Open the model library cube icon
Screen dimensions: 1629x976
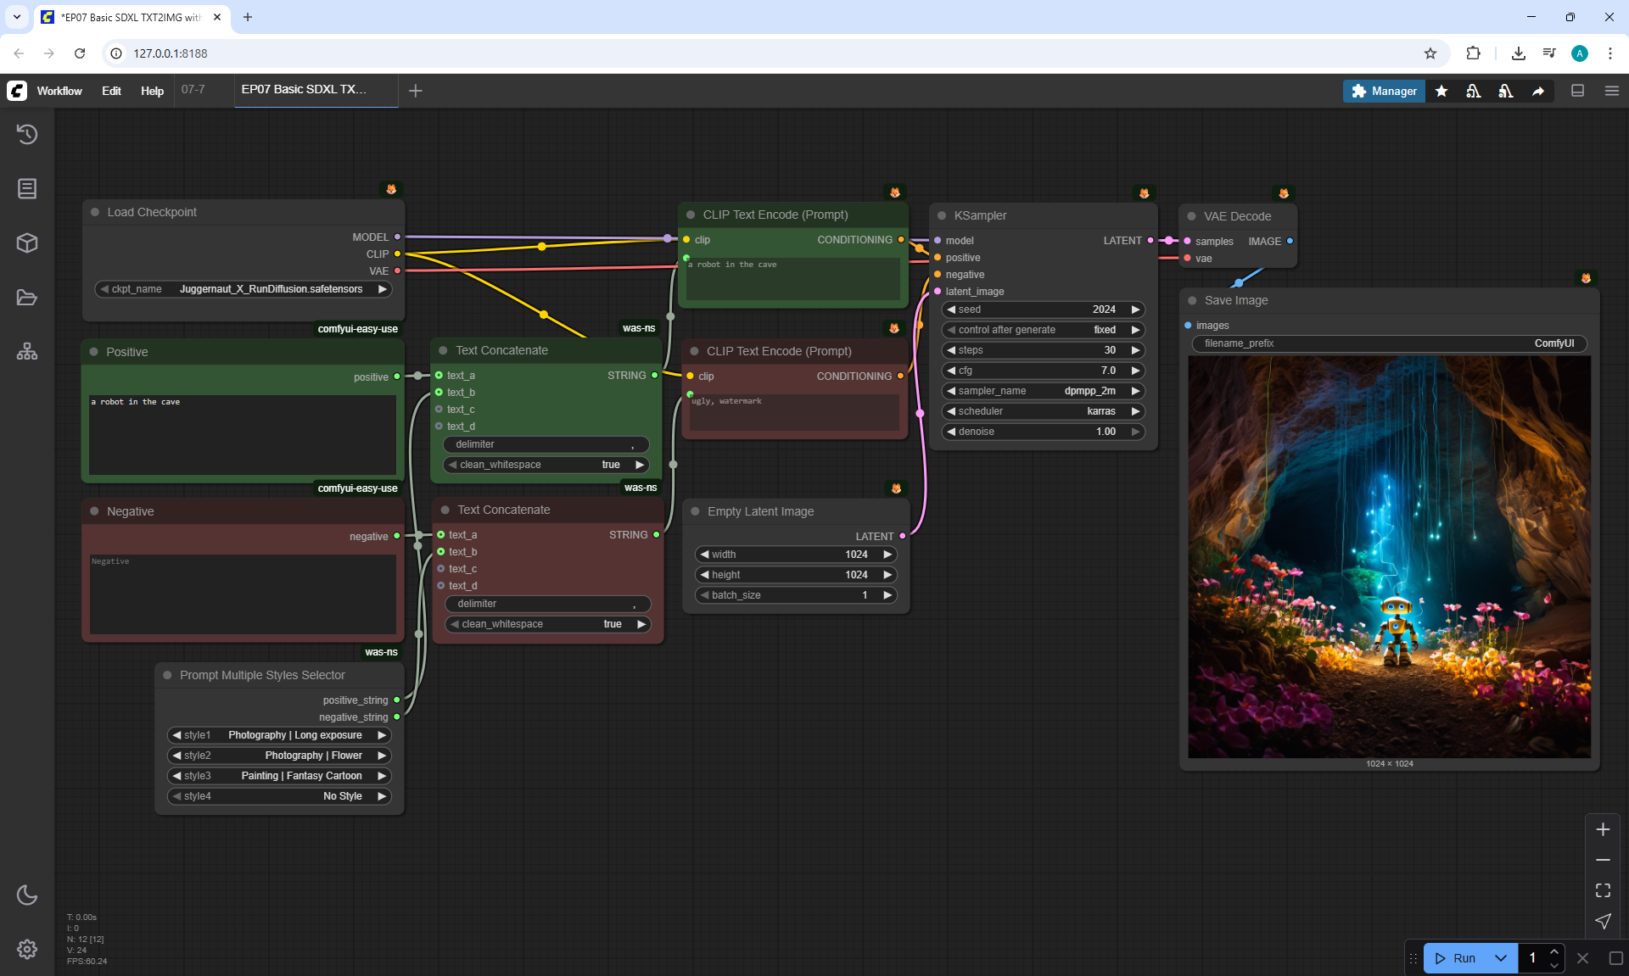click(27, 243)
